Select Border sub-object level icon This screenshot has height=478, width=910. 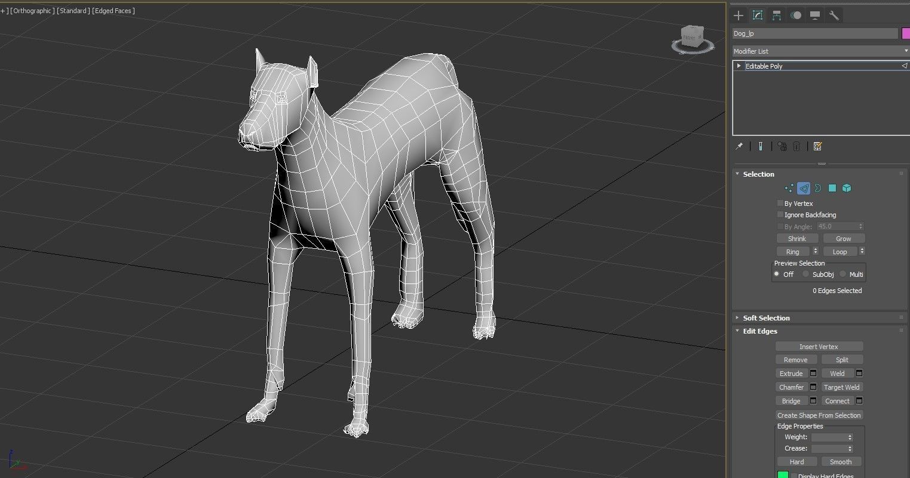pyautogui.click(x=817, y=189)
